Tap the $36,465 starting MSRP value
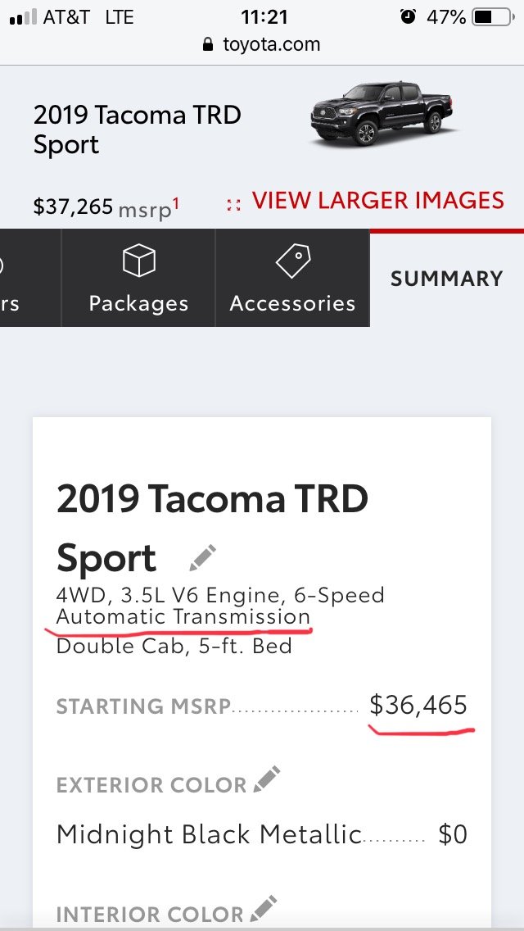Screen dimensions: 524x931 pos(418,705)
